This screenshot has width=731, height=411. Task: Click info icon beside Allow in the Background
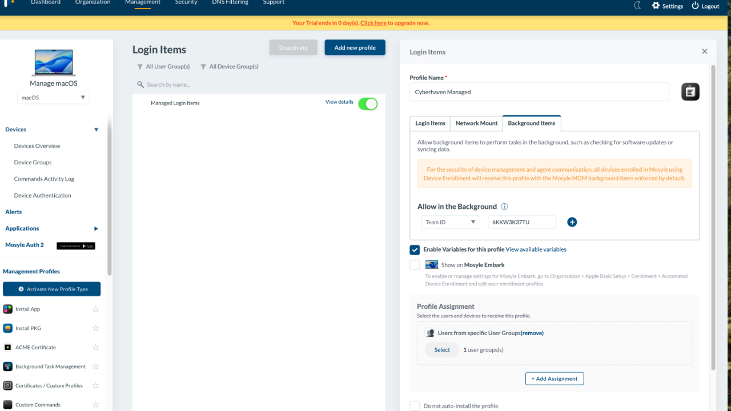[x=504, y=207]
